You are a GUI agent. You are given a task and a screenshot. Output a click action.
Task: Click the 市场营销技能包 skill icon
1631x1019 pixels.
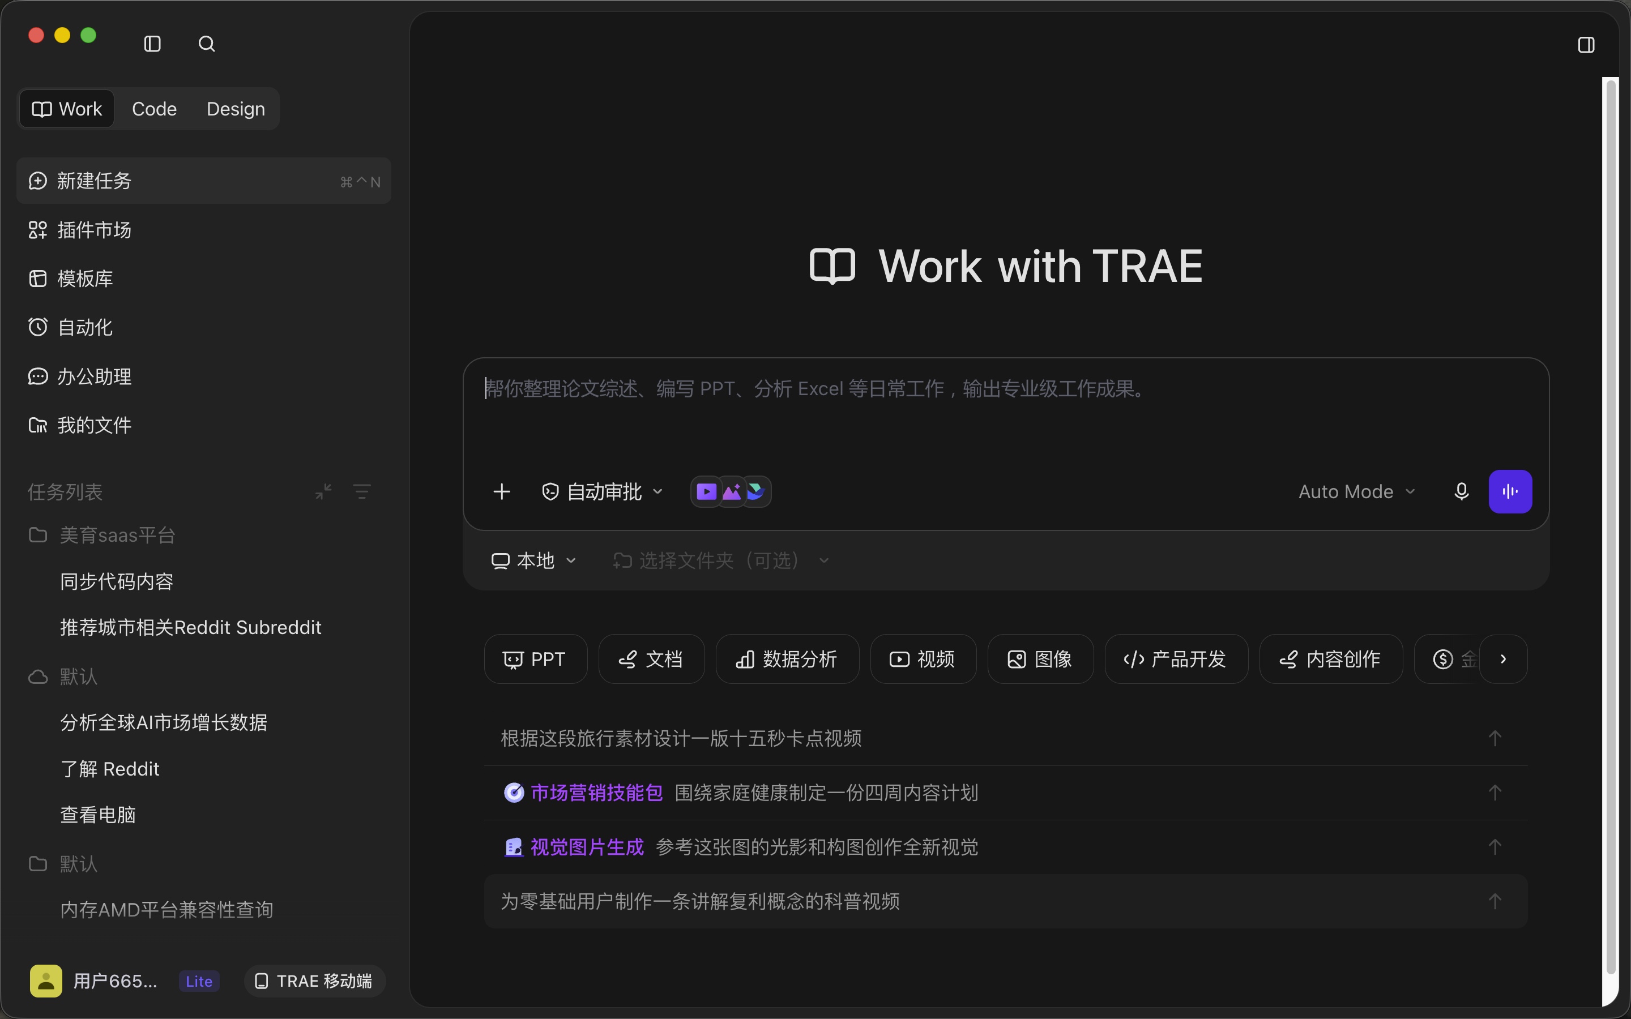(514, 793)
